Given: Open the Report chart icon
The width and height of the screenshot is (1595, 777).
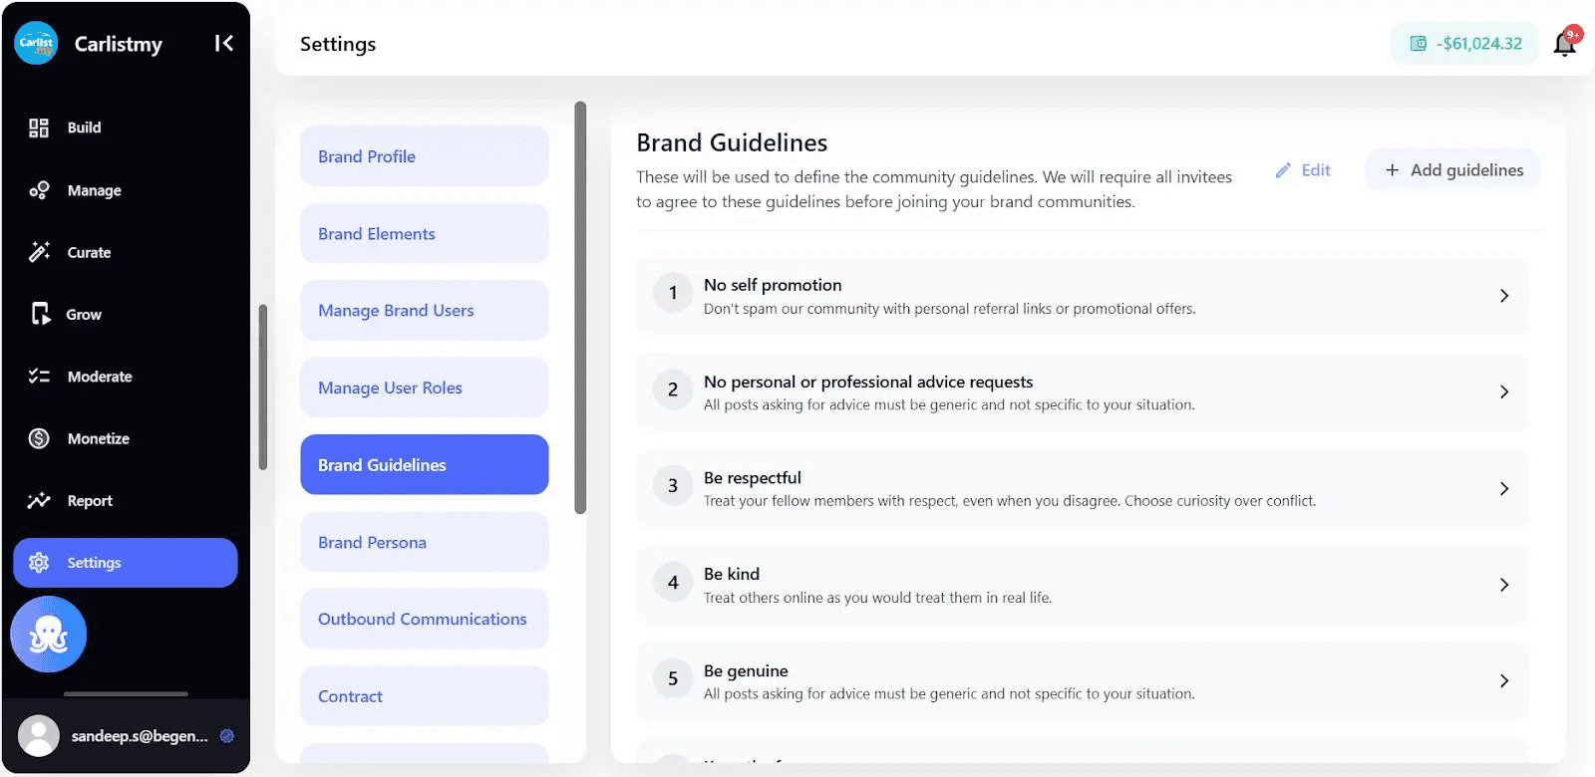Looking at the screenshot, I should pyautogui.click(x=39, y=500).
